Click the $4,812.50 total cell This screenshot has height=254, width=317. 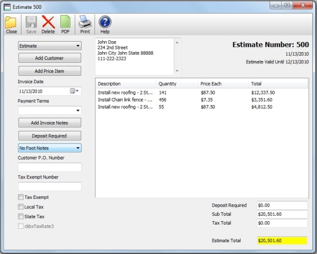coord(262,107)
